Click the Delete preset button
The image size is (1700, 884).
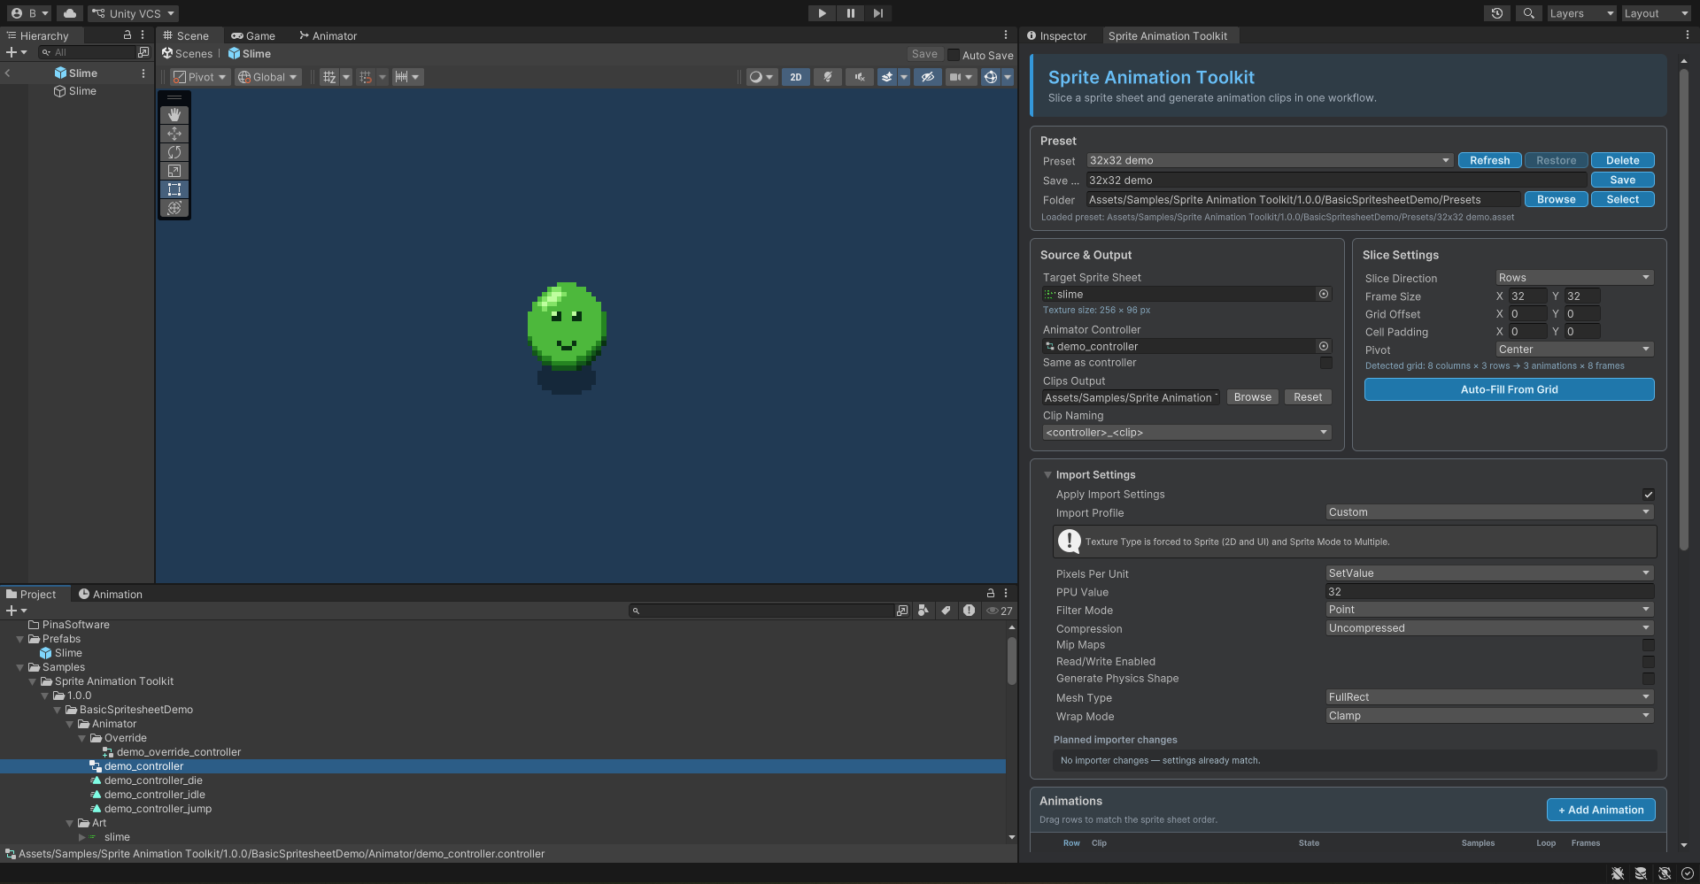[1622, 160]
